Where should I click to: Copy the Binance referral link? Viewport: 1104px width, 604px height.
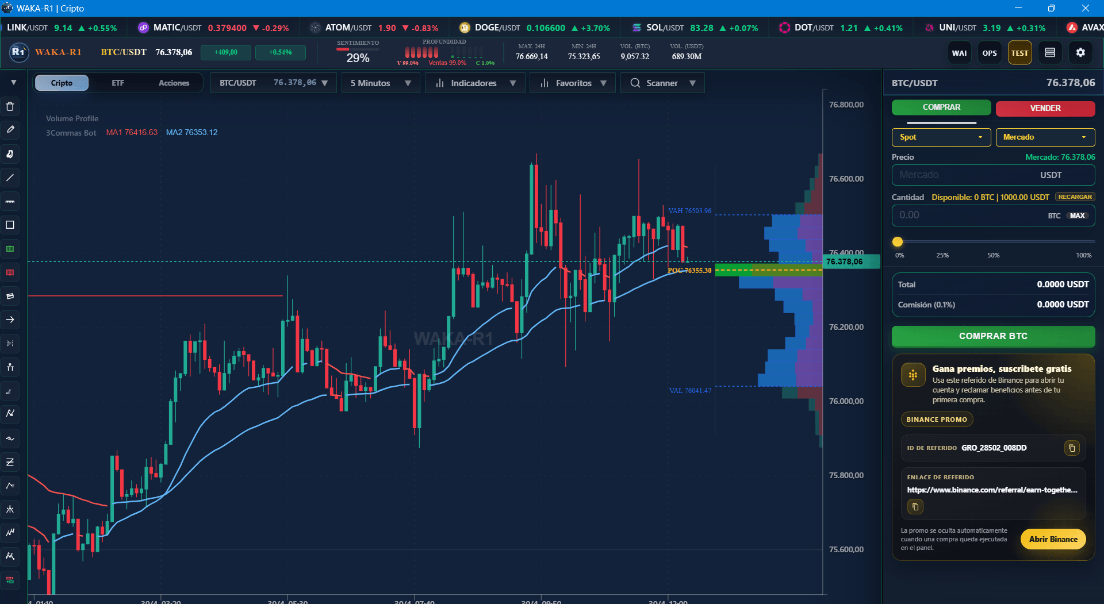(915, 507)
